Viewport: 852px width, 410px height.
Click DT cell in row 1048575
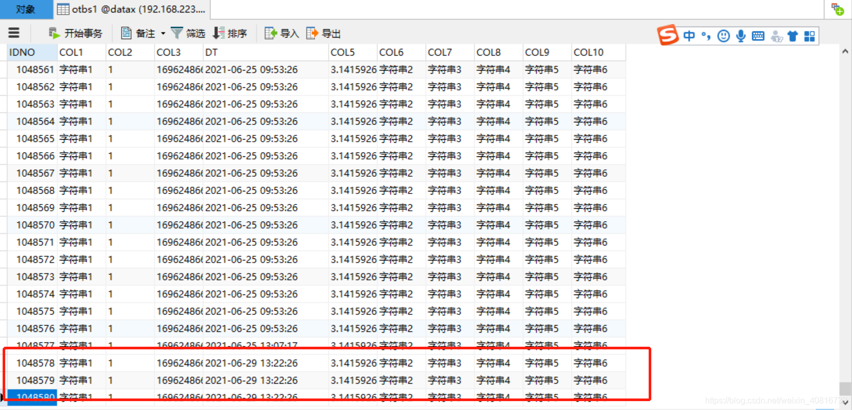tap(266, 311)
